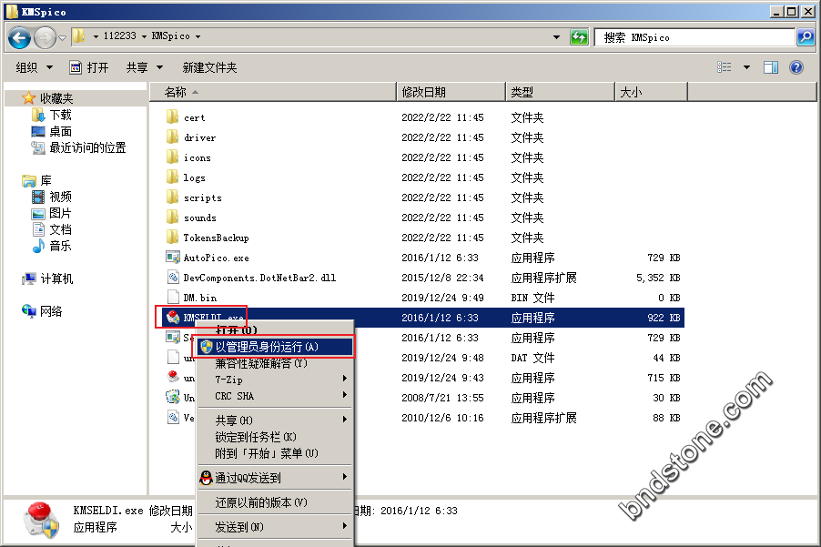821x547 pixels.
Task: Select the icons folder icon
Action: click(x=172, y=157)
